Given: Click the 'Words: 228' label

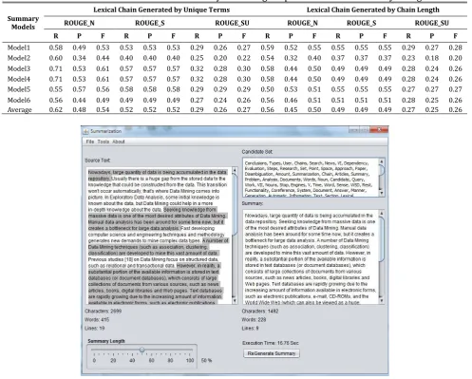Looking at the screenshot, I should tap(254, 320).
